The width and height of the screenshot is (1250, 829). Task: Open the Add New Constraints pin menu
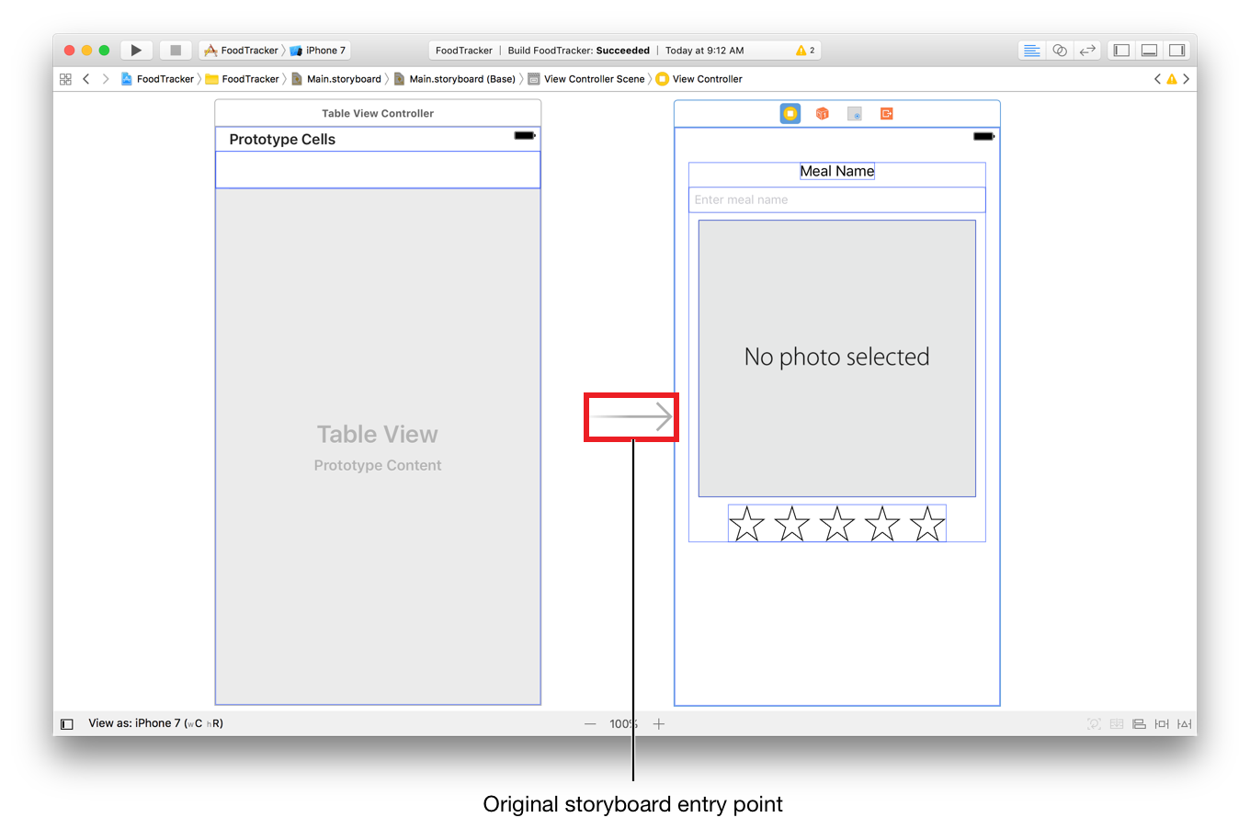coord(1162,724)
